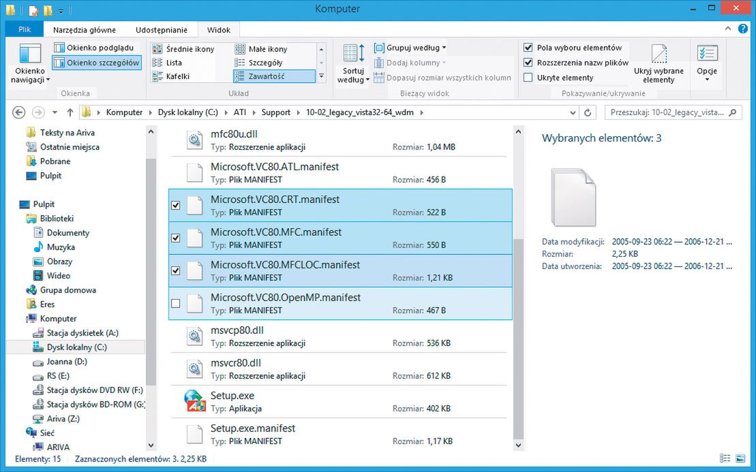Image resolution: width=756 pixels, height=472 pixels.
Task: Click the mfc80u.dll file icon
Action: point(194,140)
